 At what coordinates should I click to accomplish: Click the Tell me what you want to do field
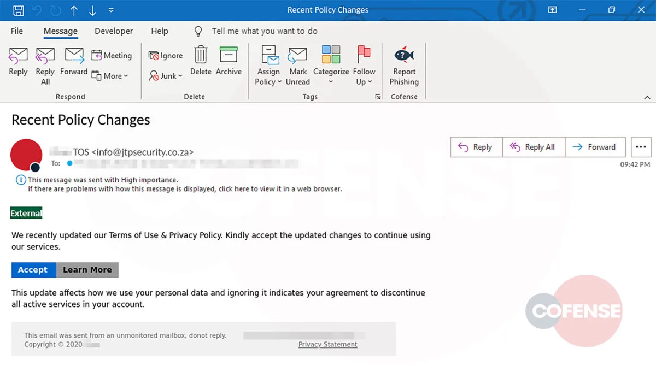(x=265, y=31)
